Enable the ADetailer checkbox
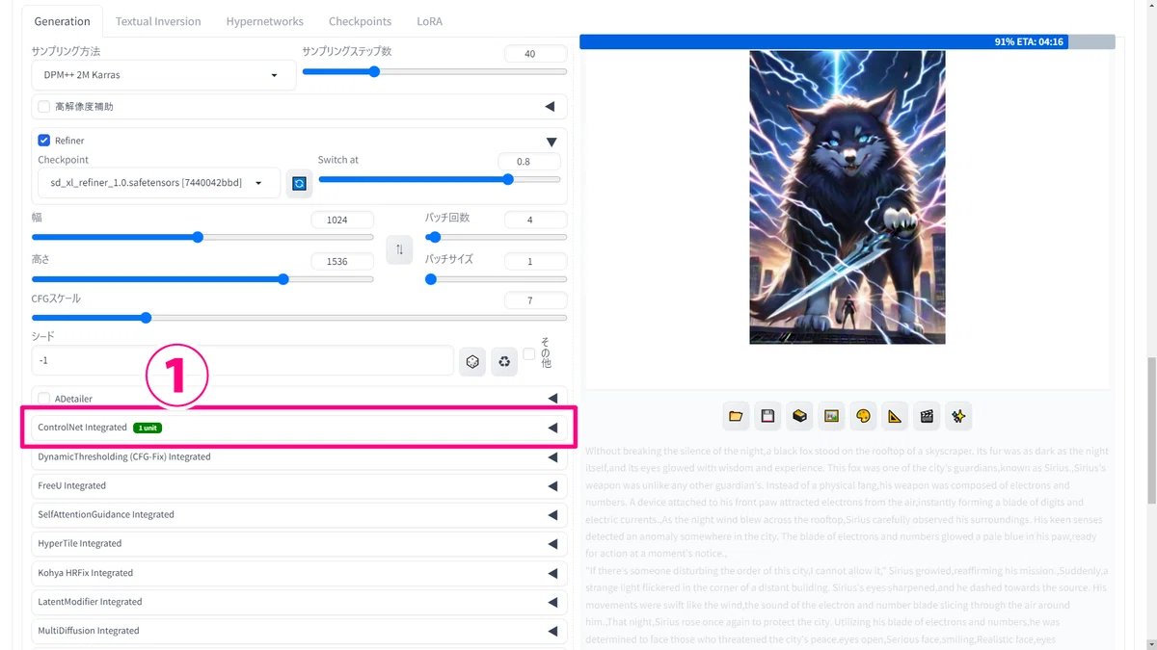The image size is (1157, 650). (44, 399)
